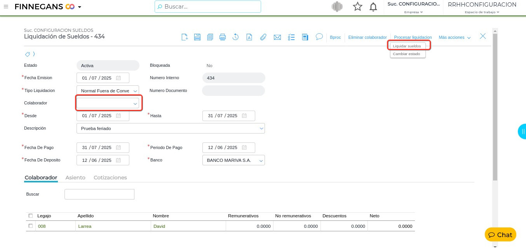Open calendar for Fecha De Deposito

coord(118,160)
